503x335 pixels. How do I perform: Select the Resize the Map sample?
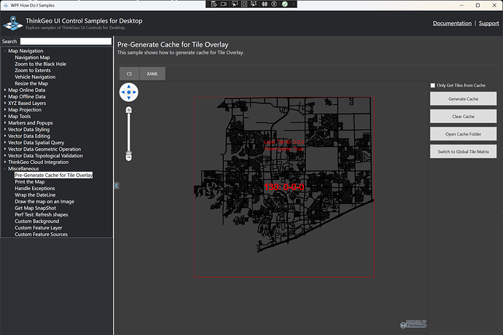31,83
